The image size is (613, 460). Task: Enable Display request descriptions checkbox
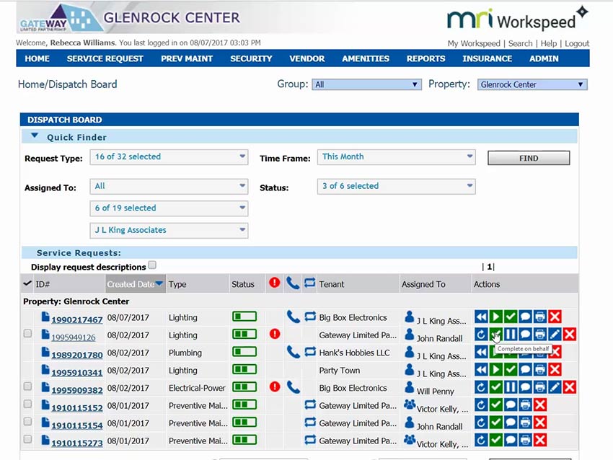(152, 265)
